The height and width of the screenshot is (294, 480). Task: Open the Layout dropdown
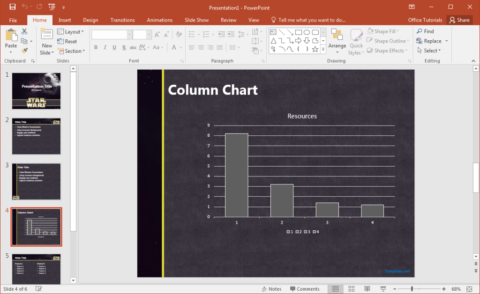[71, 31]
